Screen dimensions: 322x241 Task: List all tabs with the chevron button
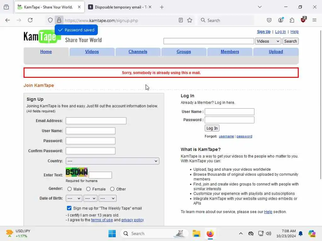pyautogui.click(x=260, y=7)
